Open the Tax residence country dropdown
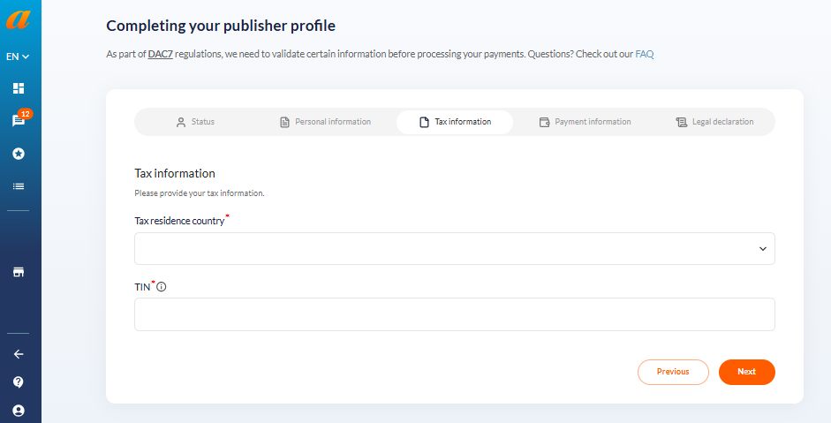831x423 pixels. tap(455, 249)
